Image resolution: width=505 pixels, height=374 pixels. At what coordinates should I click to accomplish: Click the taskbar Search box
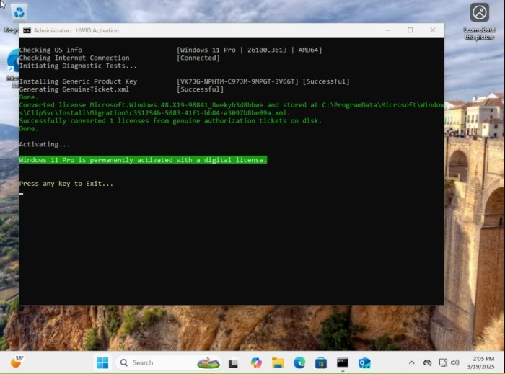point(168,362)
